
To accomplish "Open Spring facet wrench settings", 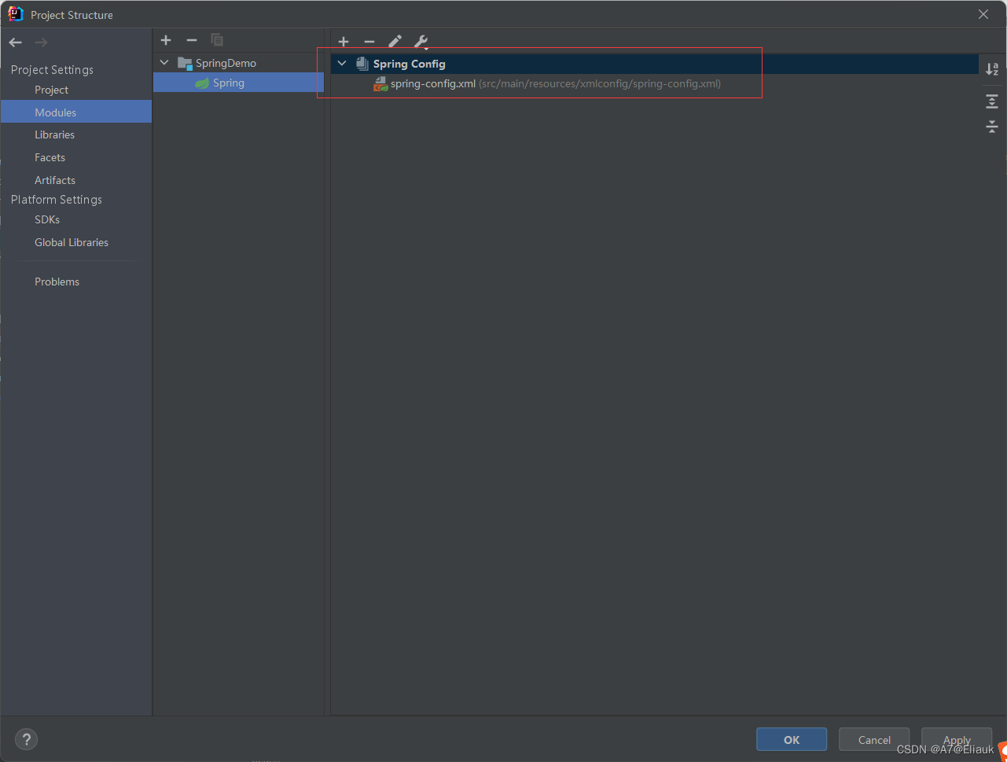I will pyautogui.click(x=421, y=42).
